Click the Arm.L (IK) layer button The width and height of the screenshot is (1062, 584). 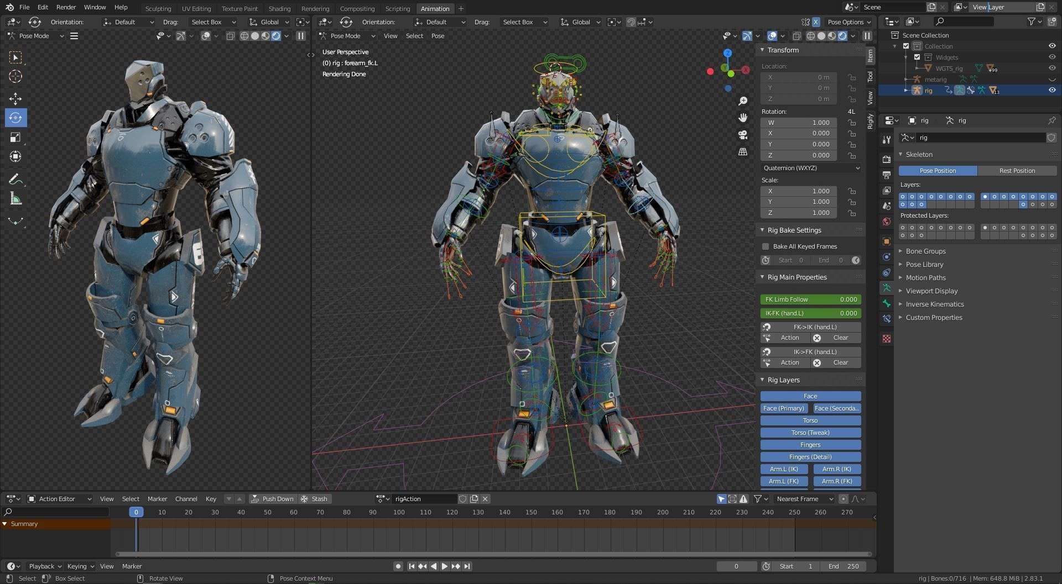click(x=784, y=469)
